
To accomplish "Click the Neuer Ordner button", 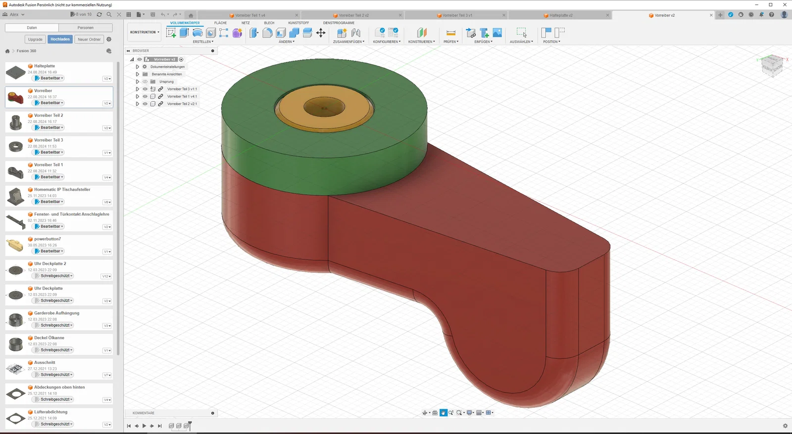I will click(89, 39).
